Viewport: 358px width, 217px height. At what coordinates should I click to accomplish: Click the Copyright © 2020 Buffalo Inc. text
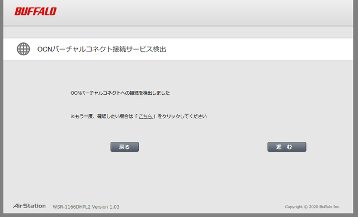[x=313, y=207]
